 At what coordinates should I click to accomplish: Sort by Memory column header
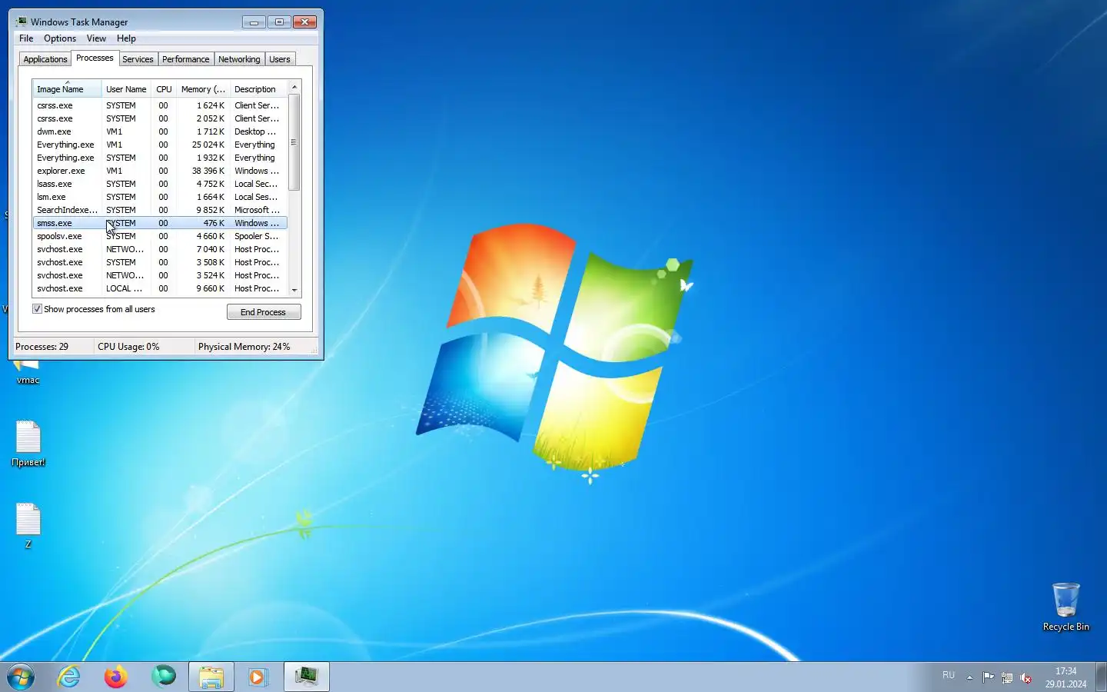pyautogui.click(x=203, y=89)
